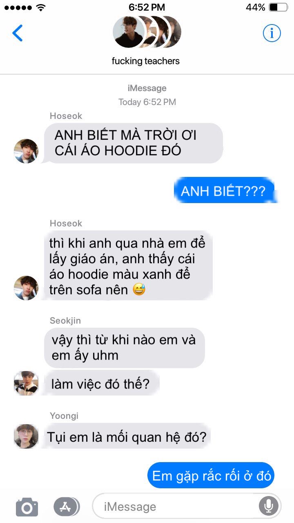The height and width of the screenshot is (523, 294).
Task: Tap the 'fucking teachers' group name
Action: tap(146, 61)
